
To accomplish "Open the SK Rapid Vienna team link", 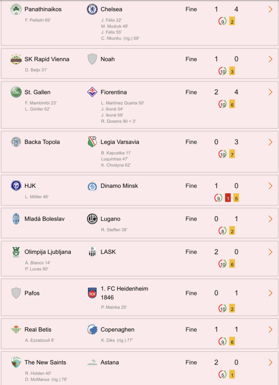I will coord(47,59).
